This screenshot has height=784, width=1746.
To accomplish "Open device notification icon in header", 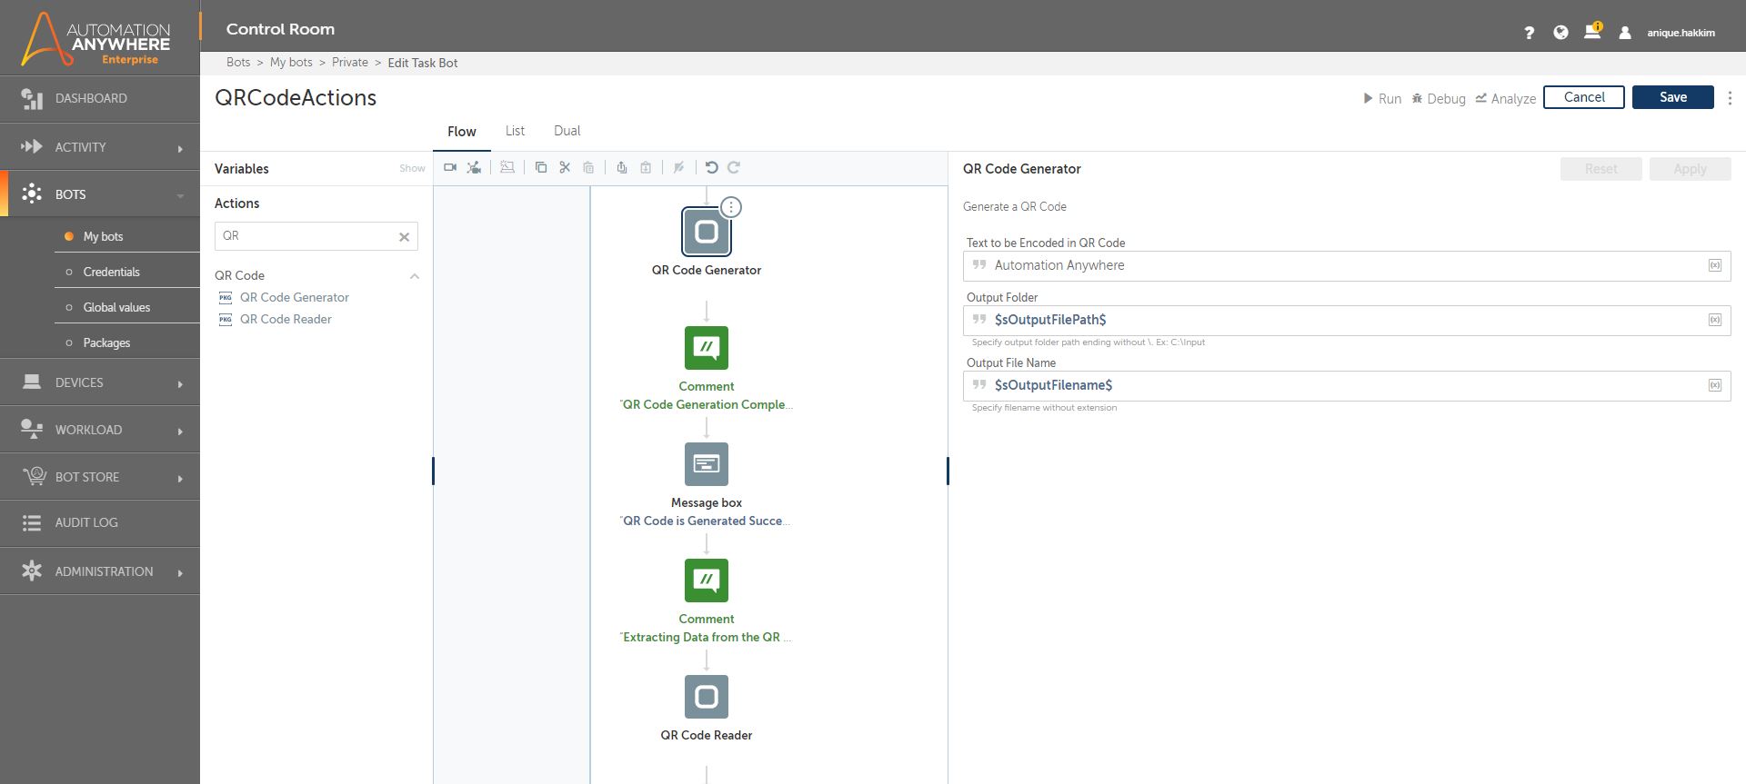I will [1591, 32].
